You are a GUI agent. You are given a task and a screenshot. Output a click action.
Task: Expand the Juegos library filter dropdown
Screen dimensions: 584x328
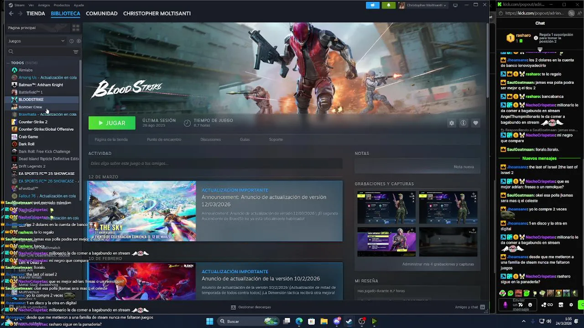click(x=36, y=41)
